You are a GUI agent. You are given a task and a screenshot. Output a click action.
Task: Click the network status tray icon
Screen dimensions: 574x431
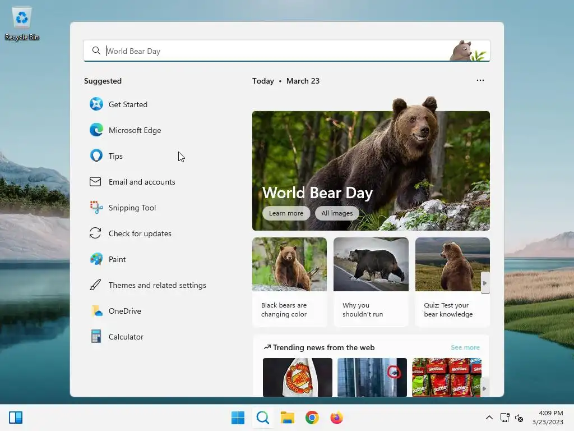click(505, 418)
